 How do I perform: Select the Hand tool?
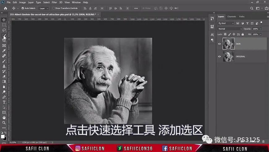(x=4, y=118)
